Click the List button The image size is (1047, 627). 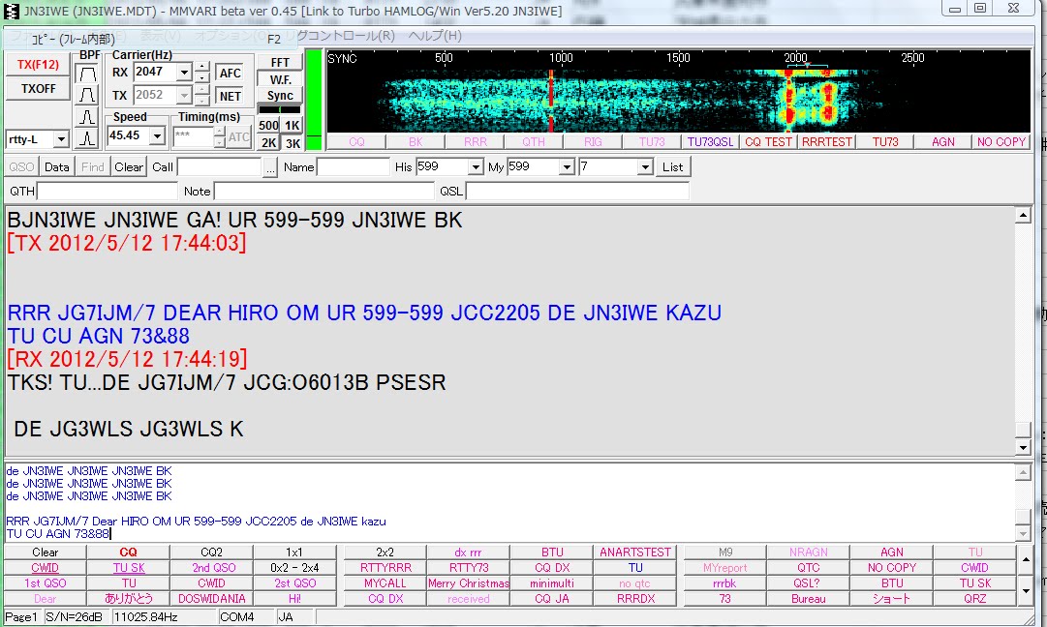(673, 166)
